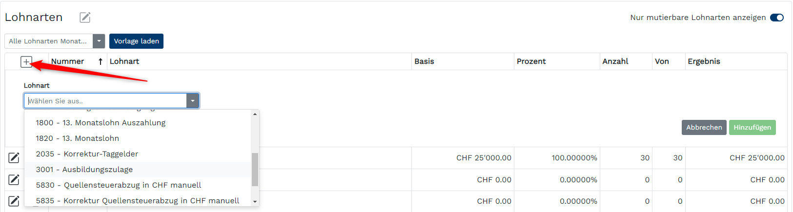Click the Lohnart combo box arrow
This screenshot has height=212, width=793.
193,101
